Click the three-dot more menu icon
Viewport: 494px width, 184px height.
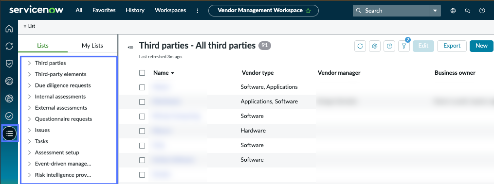tap(198, 11)
